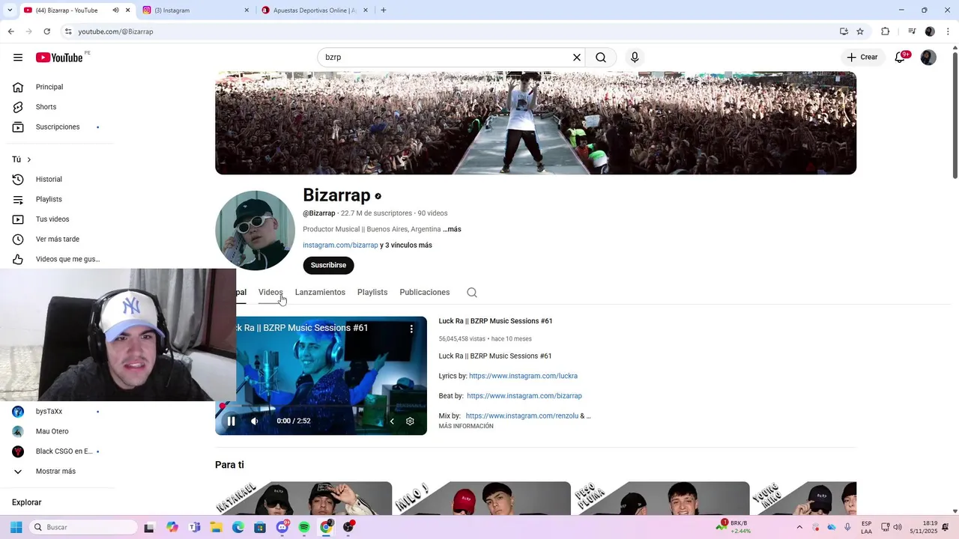This screenshot has width=959, height=539.
Task: Open the Chrome three-dot menu
Action: pos(948,31)
